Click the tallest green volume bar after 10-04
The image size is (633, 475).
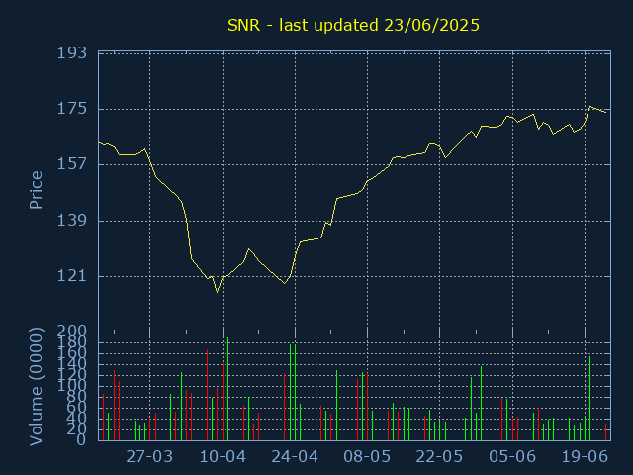tap(228, 389)
